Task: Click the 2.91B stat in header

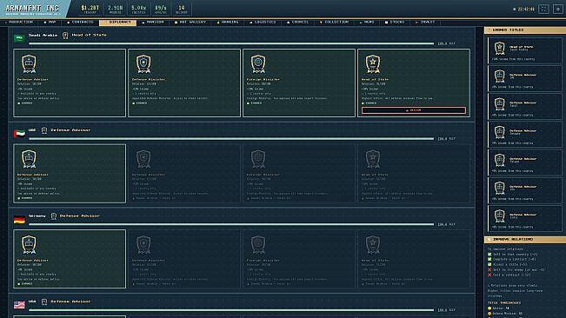Action: pos(115,9)
